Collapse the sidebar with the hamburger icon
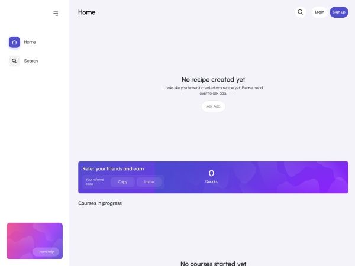355x266 pixels. [x=56, y=14]
